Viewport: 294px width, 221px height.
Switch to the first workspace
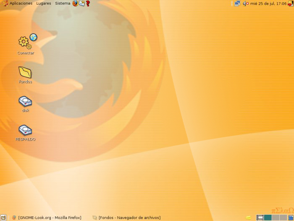260,218
